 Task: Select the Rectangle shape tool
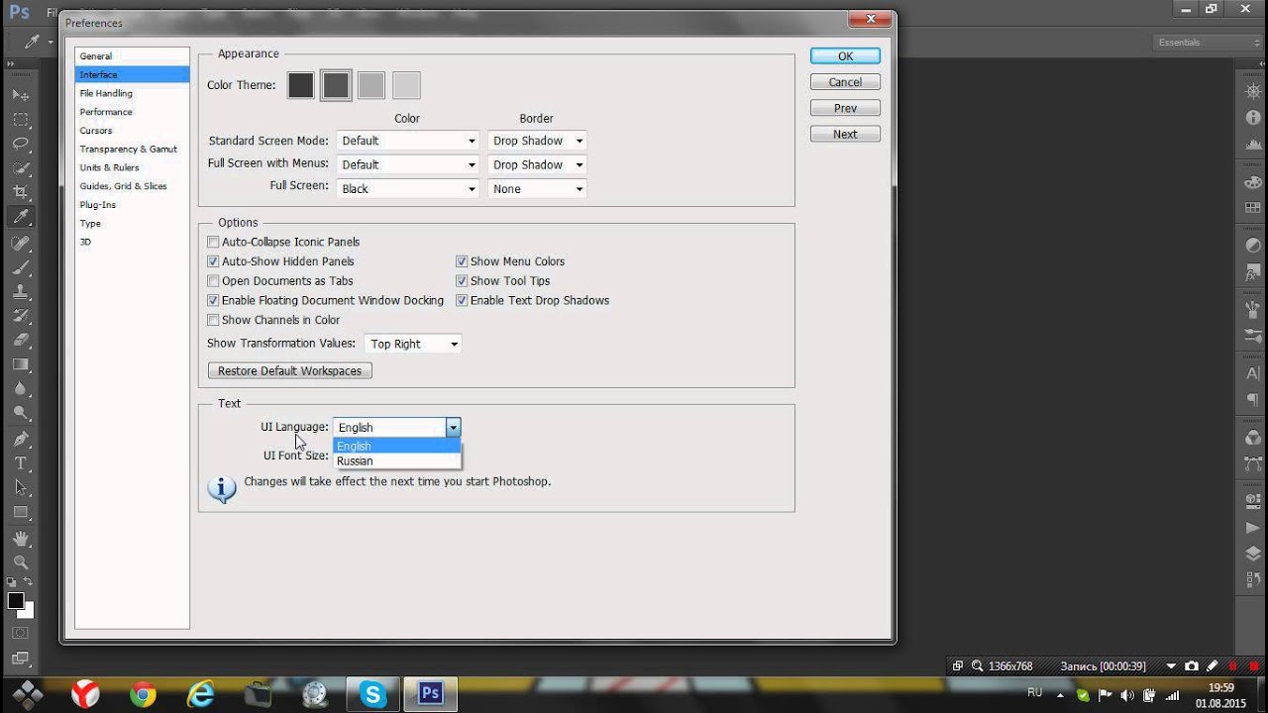pos(21,513)
